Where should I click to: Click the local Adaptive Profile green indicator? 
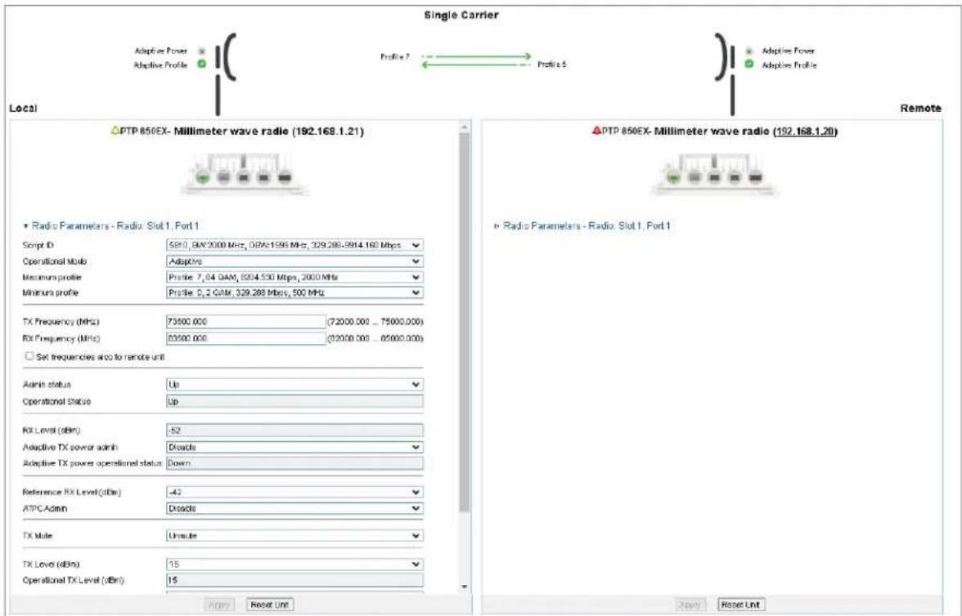[x=201, y=65]
